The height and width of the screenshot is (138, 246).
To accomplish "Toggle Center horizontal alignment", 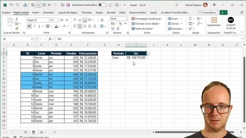I will tap(80, 26).
